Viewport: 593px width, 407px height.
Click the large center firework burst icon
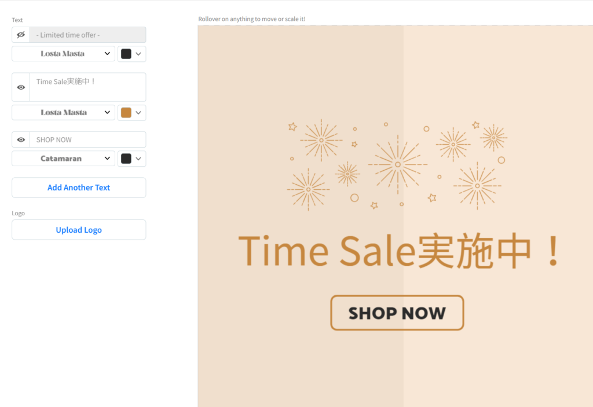tap(397, 164)
